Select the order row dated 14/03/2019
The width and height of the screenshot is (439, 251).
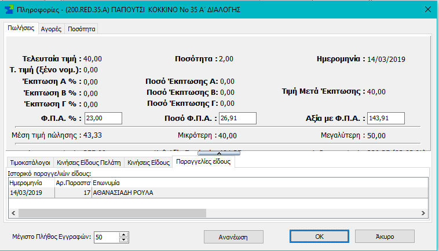(218, 193)
